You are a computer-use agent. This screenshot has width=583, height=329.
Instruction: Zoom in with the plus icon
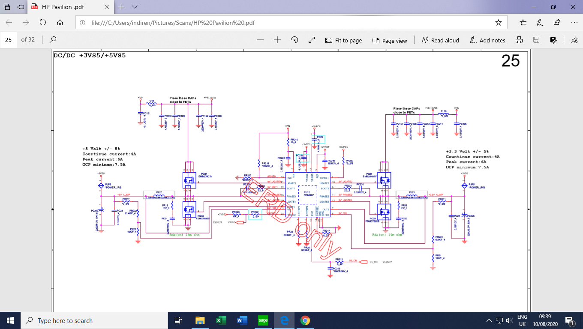point(277,40)
